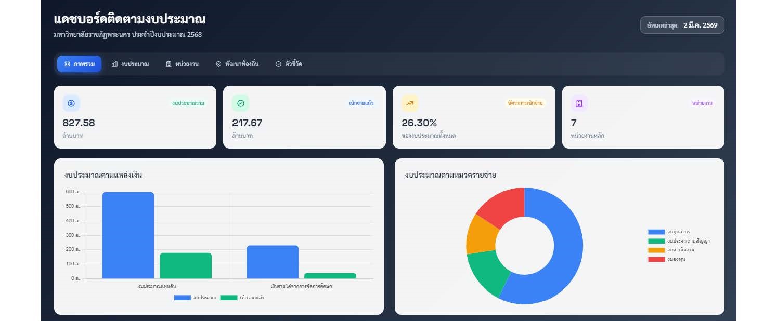This screenshot has height=321, width=777.
Task: Click the dollar icon on งบประมาณรวม card
Action: [71, 103]
